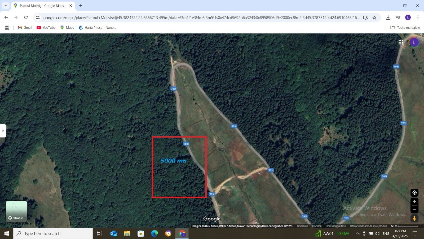Open the Straturi layers switcher
Image resolution: width=424 pixels, height=239 pixels.
(x=16, y=211)
